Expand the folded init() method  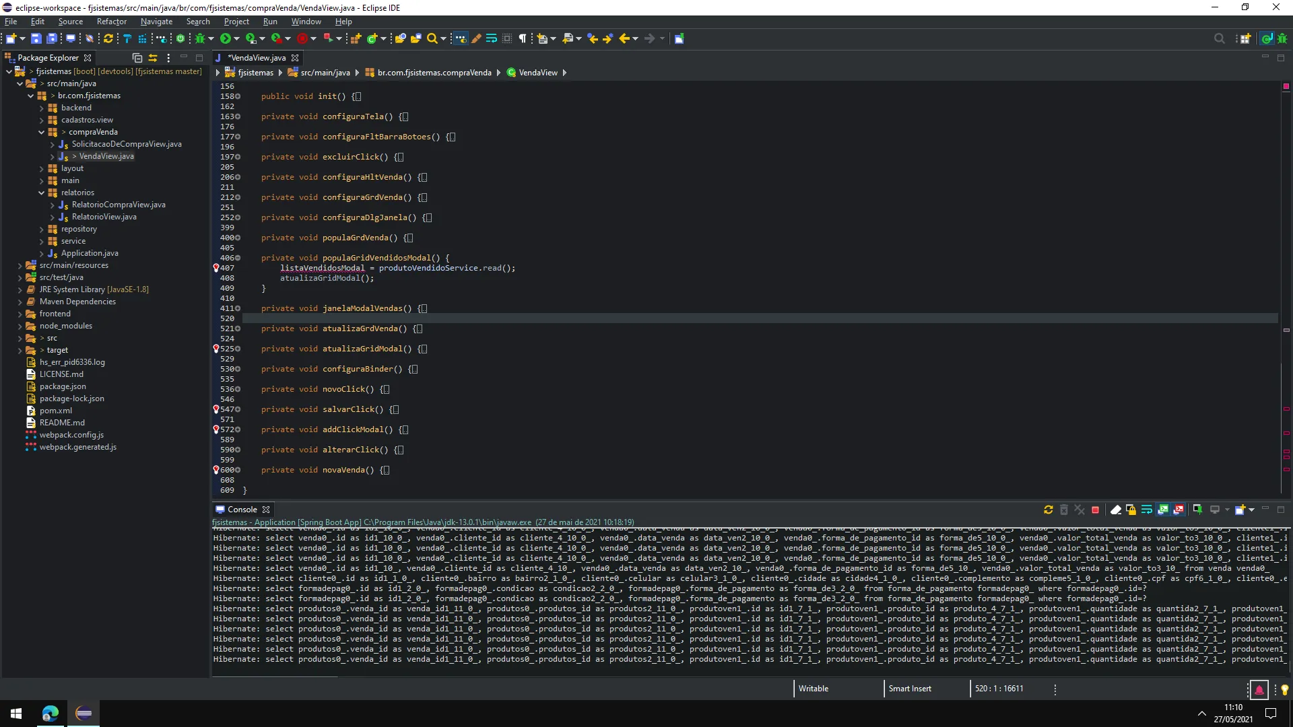[x=238, y=97]
